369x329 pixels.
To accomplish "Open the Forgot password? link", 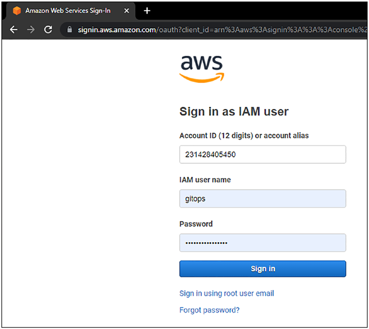I will coord(209,310).
